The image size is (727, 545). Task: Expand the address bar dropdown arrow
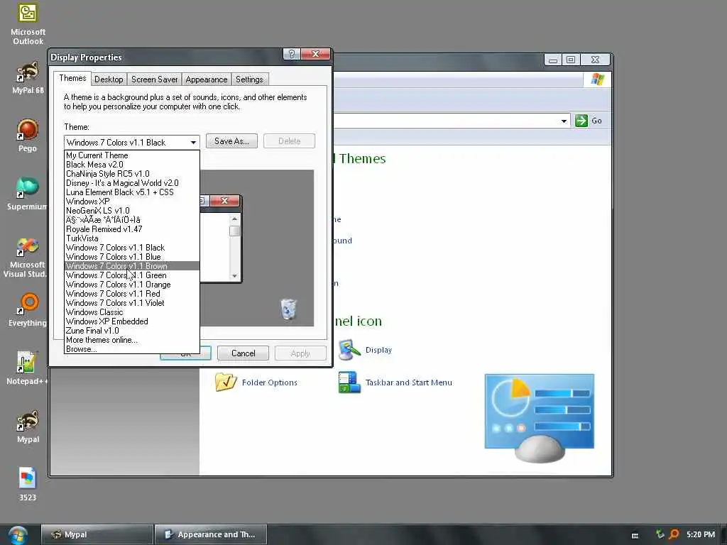pyautogui.click(x=564, y=121)
